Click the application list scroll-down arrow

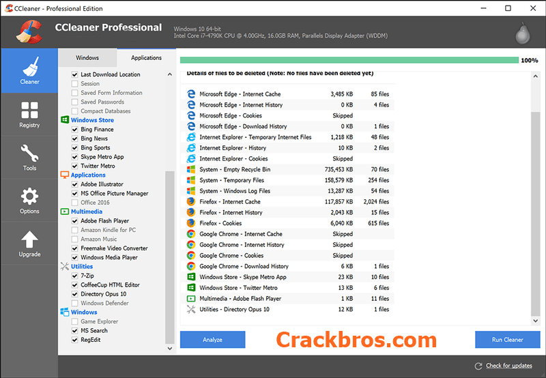click(x=169, y=348)
